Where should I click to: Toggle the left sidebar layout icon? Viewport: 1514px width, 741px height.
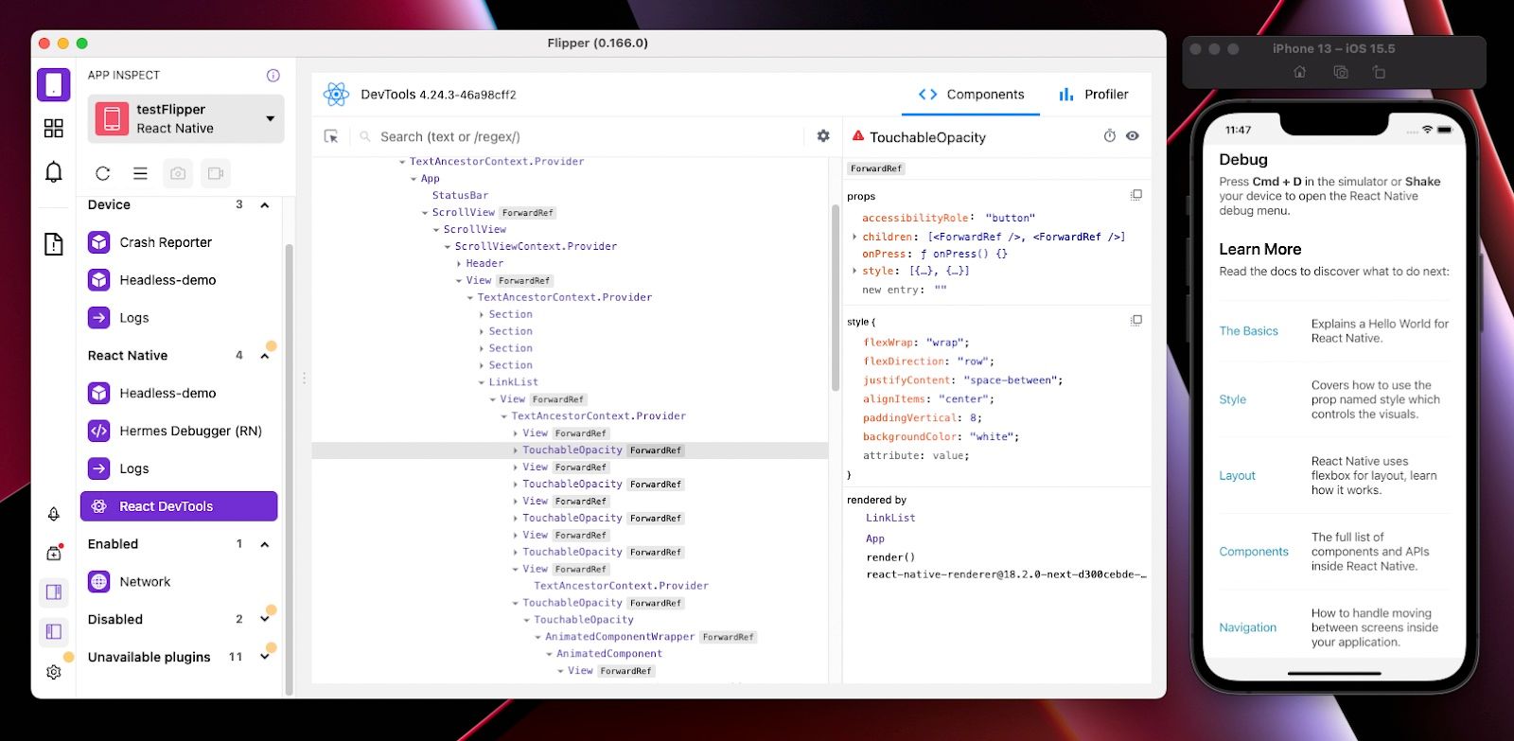[54, 631]
